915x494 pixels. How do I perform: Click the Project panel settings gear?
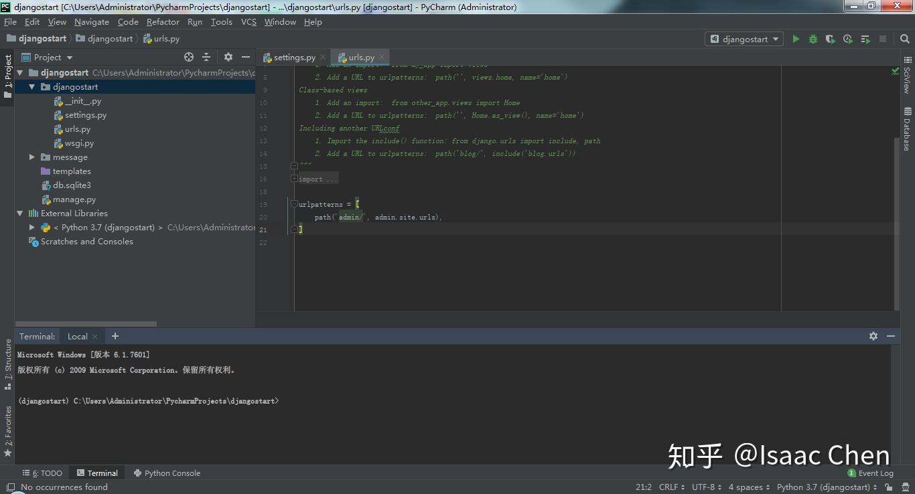pos(227,57)
